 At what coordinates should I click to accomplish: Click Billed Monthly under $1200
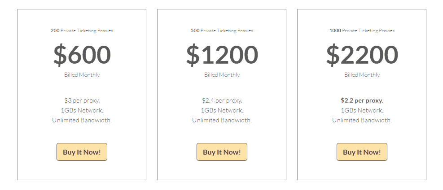click(x=222, y=75)
